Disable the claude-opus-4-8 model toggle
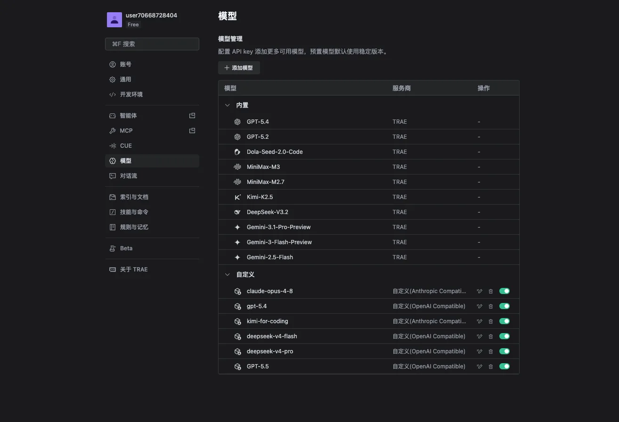 click(505, 291)
